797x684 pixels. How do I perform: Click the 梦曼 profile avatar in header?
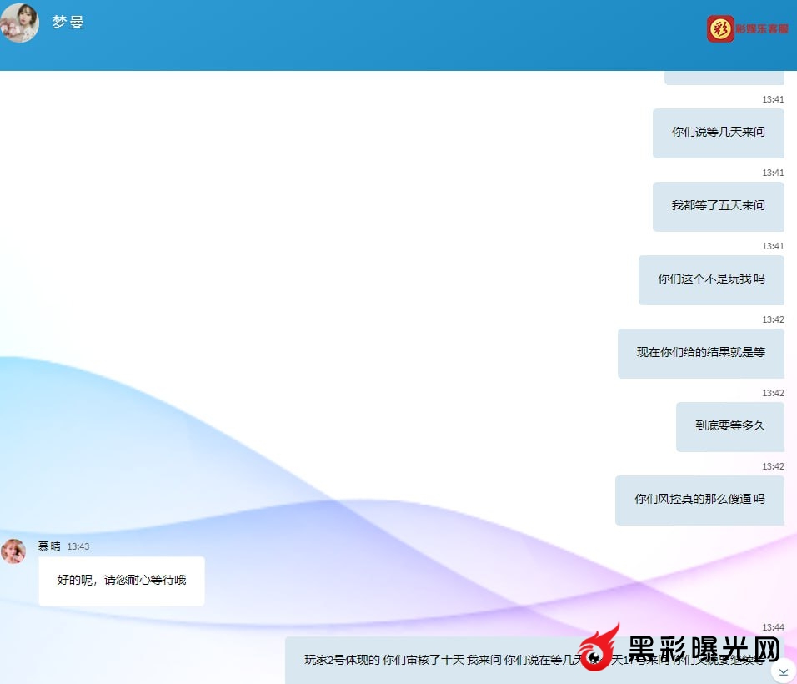coord(20,23)
